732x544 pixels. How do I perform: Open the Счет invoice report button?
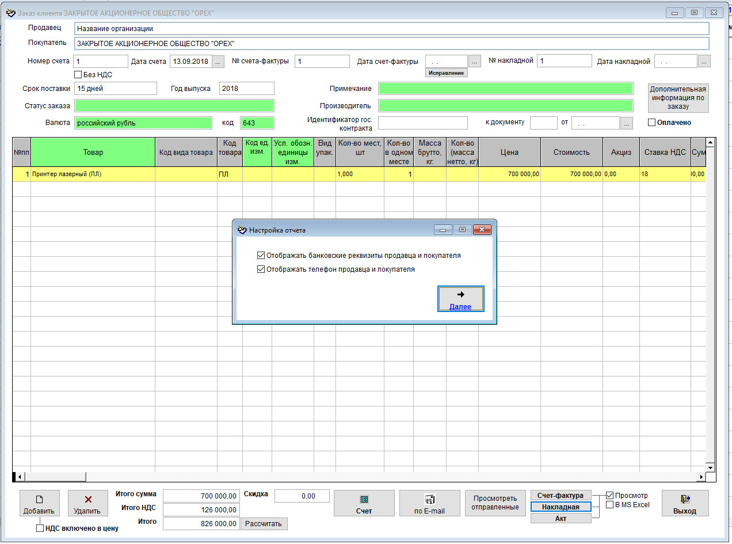point(364,504)
